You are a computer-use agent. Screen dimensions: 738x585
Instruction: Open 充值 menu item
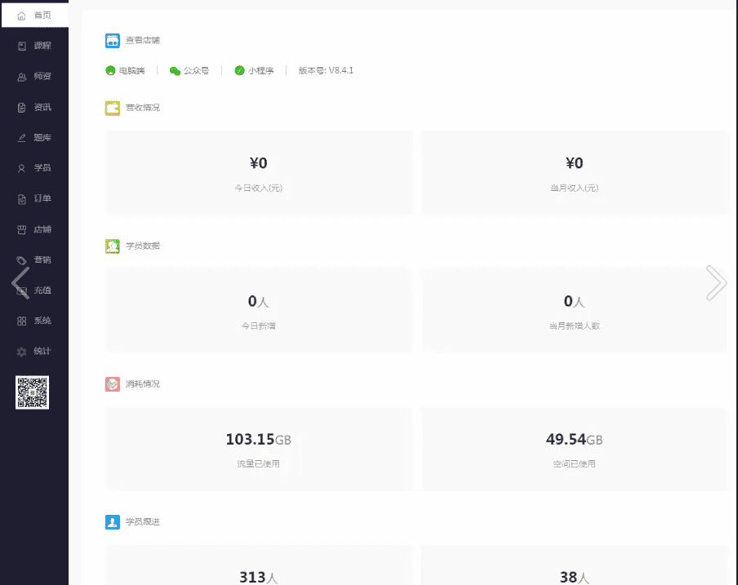[34, 290]
